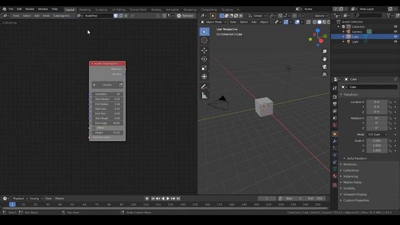The height and width of the screenshot is (225, 400).
Task: Select the Annotate pencil tool
Action: (204, 87)
